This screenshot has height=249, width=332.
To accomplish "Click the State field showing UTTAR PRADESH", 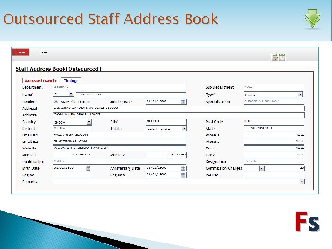I will (274, 128).
